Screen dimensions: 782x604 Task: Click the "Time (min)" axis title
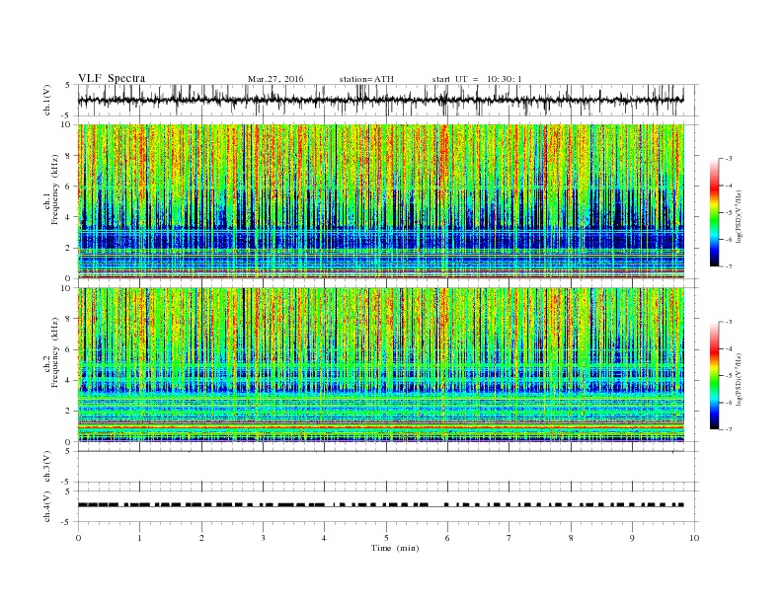(x=395, y=548)
